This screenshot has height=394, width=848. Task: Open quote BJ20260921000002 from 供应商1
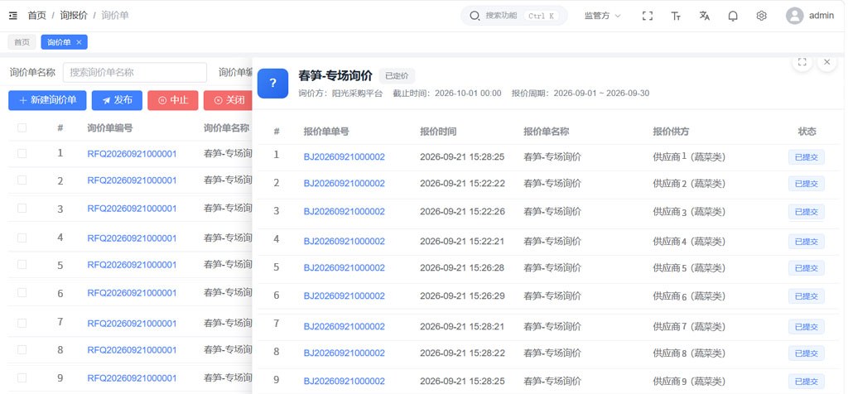[344, 157]
